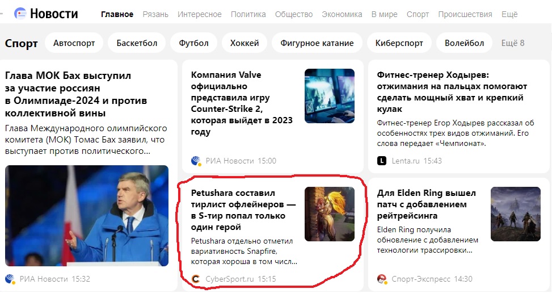Click the Yandex News logo icon
Viewport: 552px width, 293px height.
tap(20, 14)
